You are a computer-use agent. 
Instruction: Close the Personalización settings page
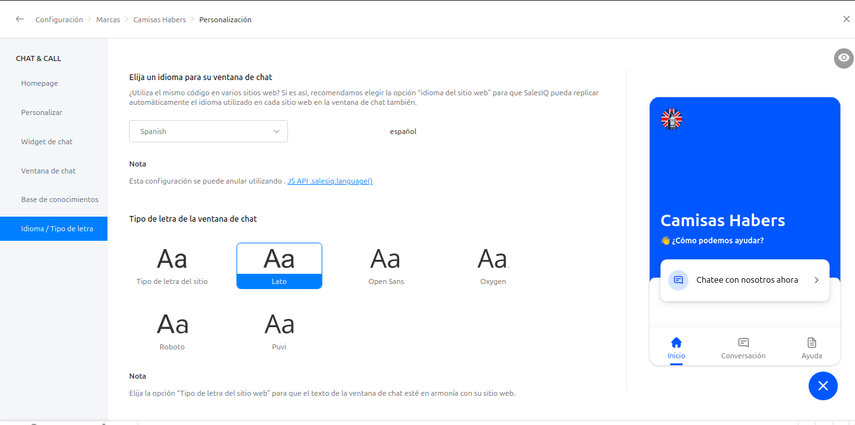846,19
